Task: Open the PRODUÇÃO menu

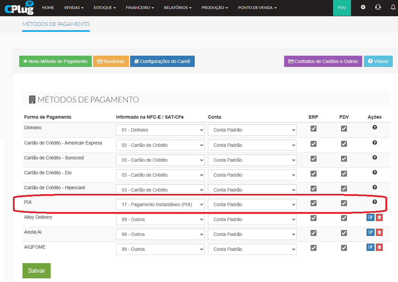Action: click(215, 8)
